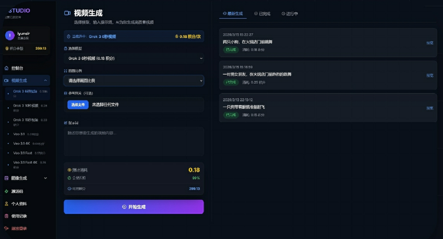Screen dimensions: 443x239
Task: Click the lyunsir user avatar
Action: point(10,35)
